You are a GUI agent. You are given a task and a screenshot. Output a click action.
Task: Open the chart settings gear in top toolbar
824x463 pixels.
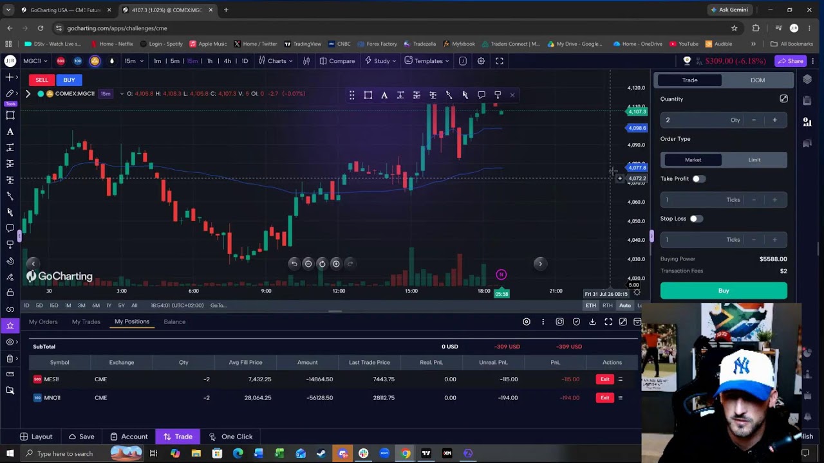tap(481, 61)
